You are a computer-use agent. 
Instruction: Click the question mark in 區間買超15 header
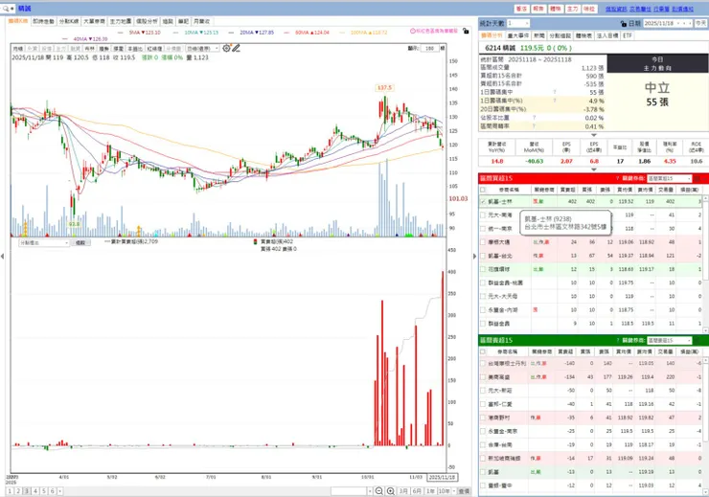617,178
